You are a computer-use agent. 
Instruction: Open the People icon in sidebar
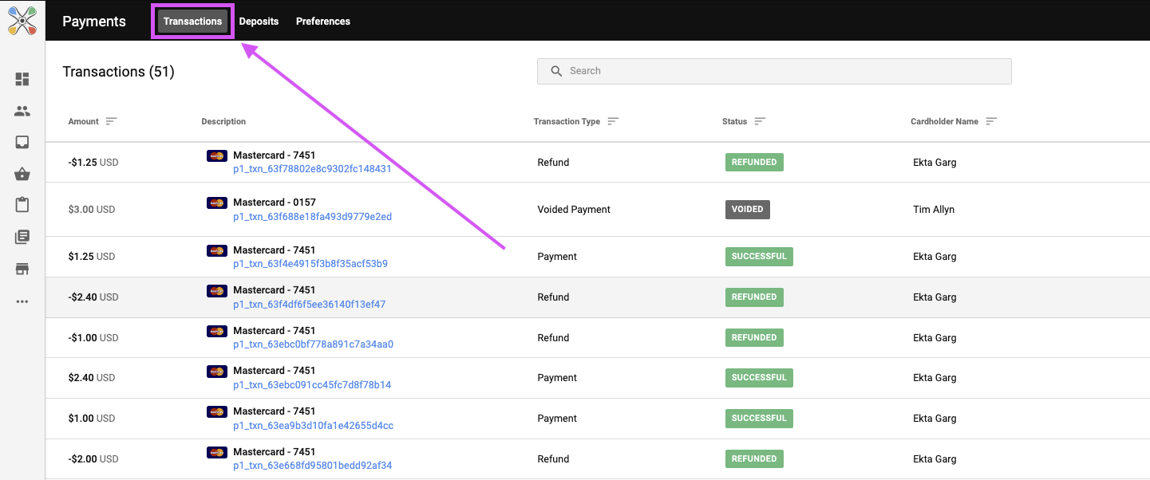point(22,111)
